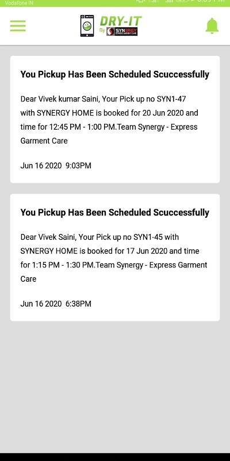Tap the message for Vivek kumar Saini
This screenshot has width=230, height=461.
(109, 120)
